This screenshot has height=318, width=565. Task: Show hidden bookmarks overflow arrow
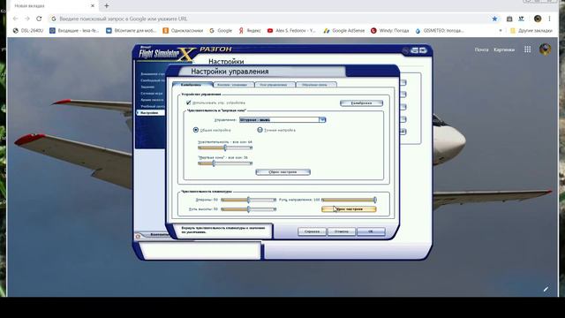click(x=501, y=31)
